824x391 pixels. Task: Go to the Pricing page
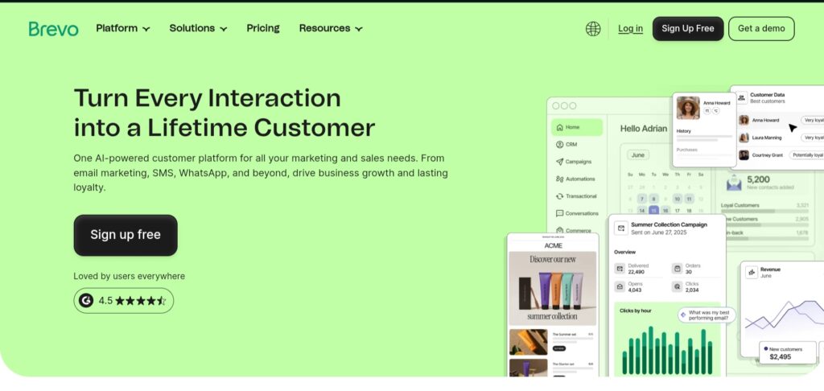coord(263,28)
